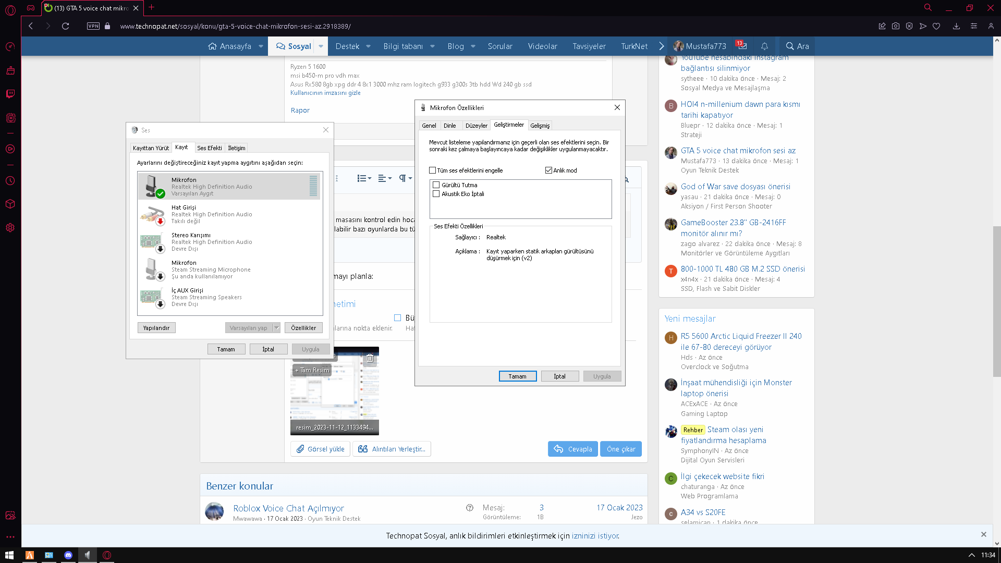Open the Twitch sidebar icon
This screenshot has width=1001, height=563.
pos(10,94)
